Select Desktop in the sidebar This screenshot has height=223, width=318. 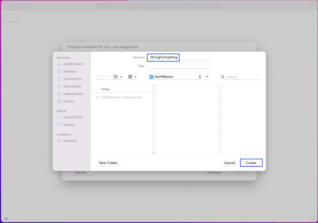[x=70, y=71]
